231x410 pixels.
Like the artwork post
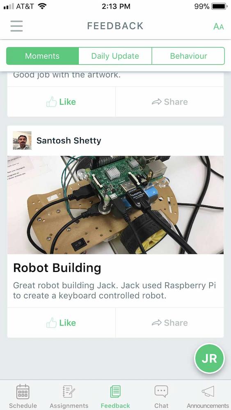pyautogui.click(x=61, y=102)
